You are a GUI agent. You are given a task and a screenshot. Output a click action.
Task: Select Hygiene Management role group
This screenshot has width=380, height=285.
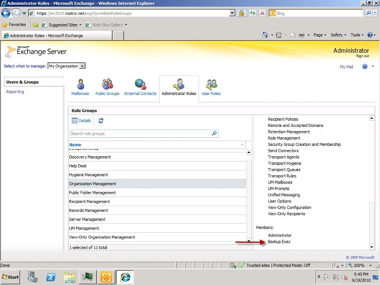tap(157, 175)
